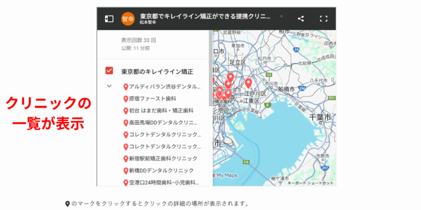Screen dimensions: 421x210
Task: Click the 船橋市 label on the map
Action: pos(287,89)
